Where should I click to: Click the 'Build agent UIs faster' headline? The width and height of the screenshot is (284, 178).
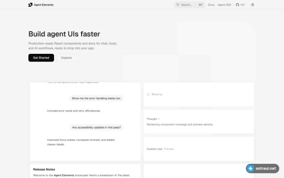click(x=64, y=34)
